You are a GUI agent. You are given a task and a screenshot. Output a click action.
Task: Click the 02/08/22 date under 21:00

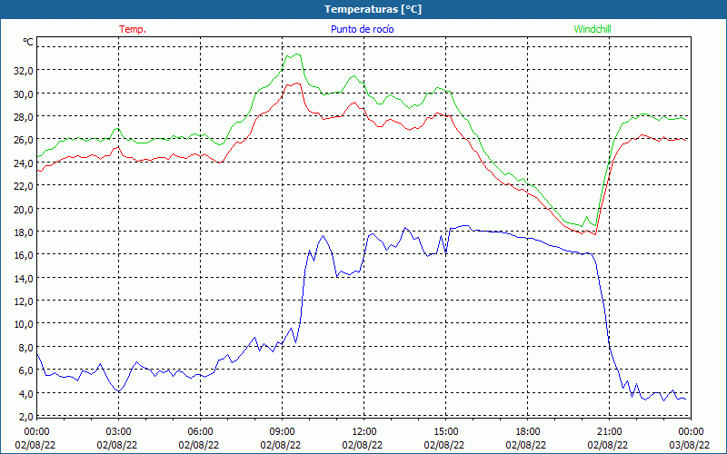[608, 445]
